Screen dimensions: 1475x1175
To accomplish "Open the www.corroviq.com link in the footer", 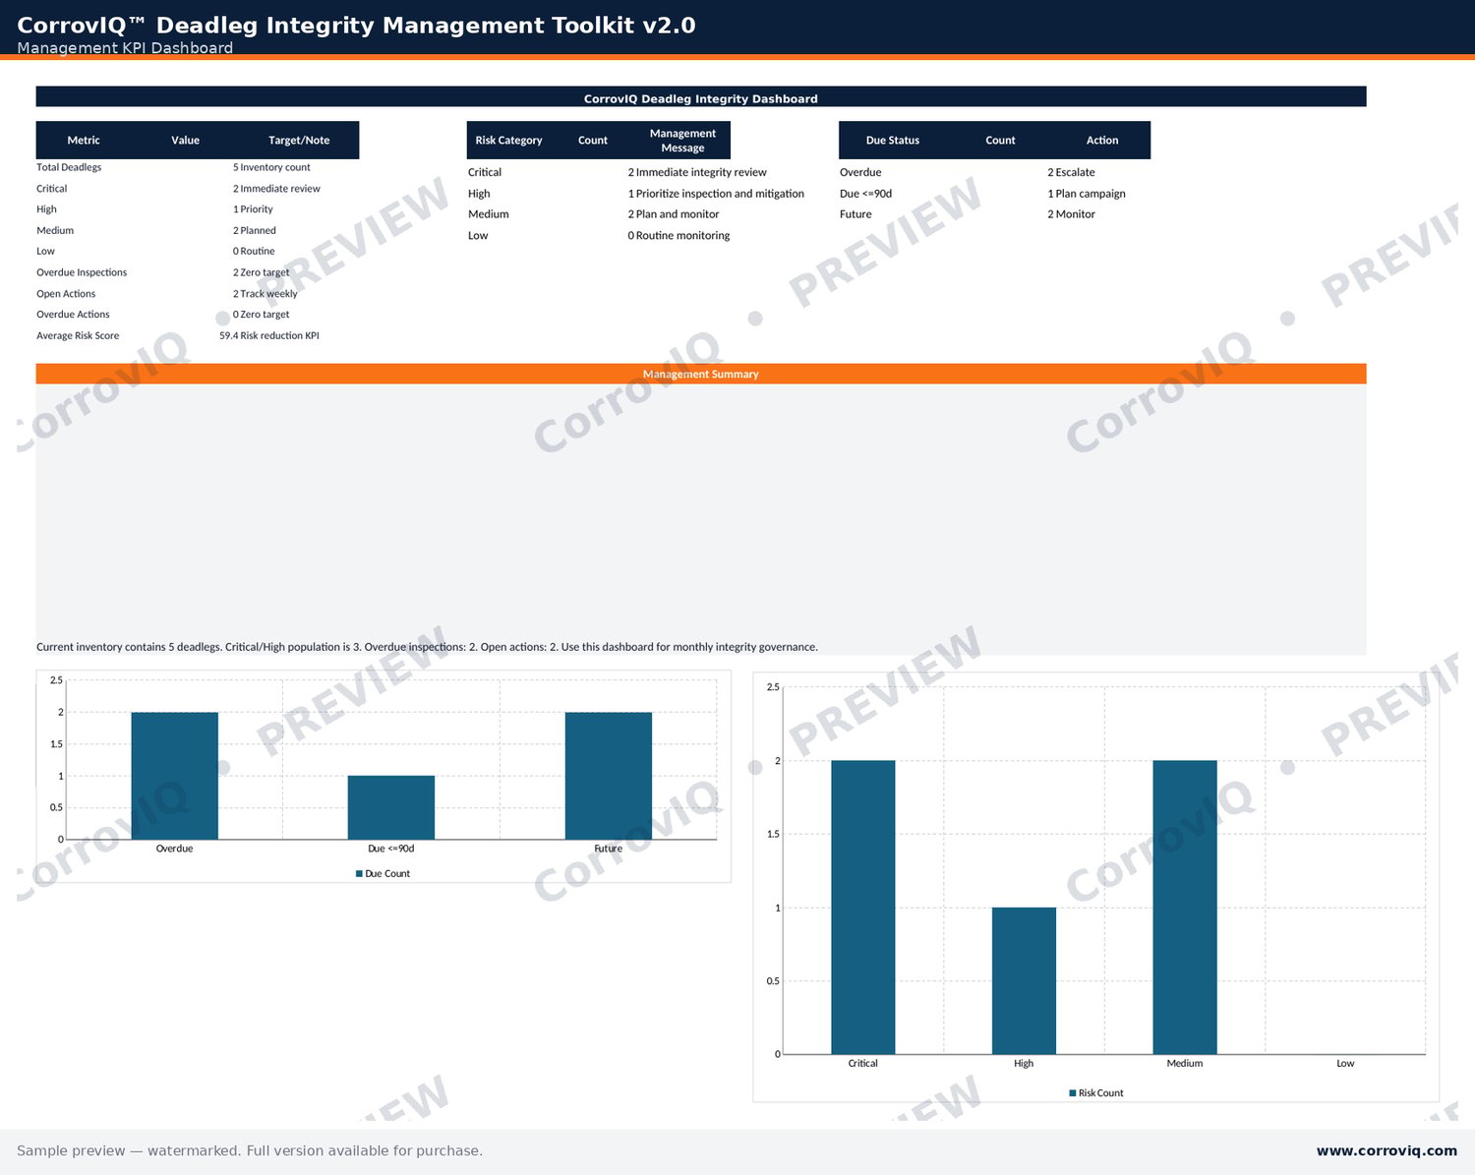I will [1386, 1150].
